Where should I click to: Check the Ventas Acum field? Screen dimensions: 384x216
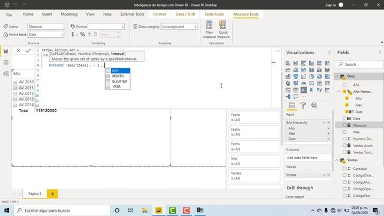[x=344, y=145]
